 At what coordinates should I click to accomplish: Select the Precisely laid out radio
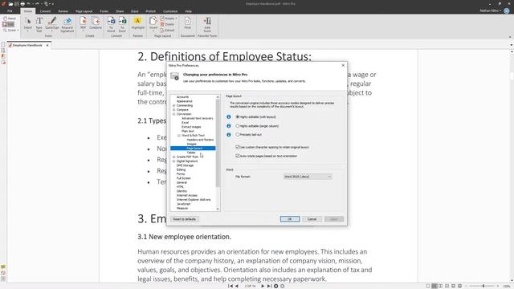[x=238, y=134]
